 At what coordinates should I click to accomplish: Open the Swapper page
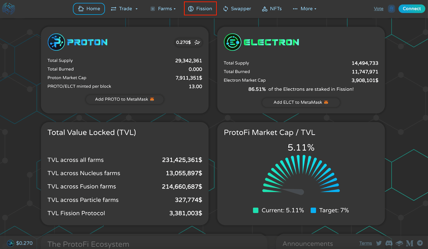tap(237, 9)
